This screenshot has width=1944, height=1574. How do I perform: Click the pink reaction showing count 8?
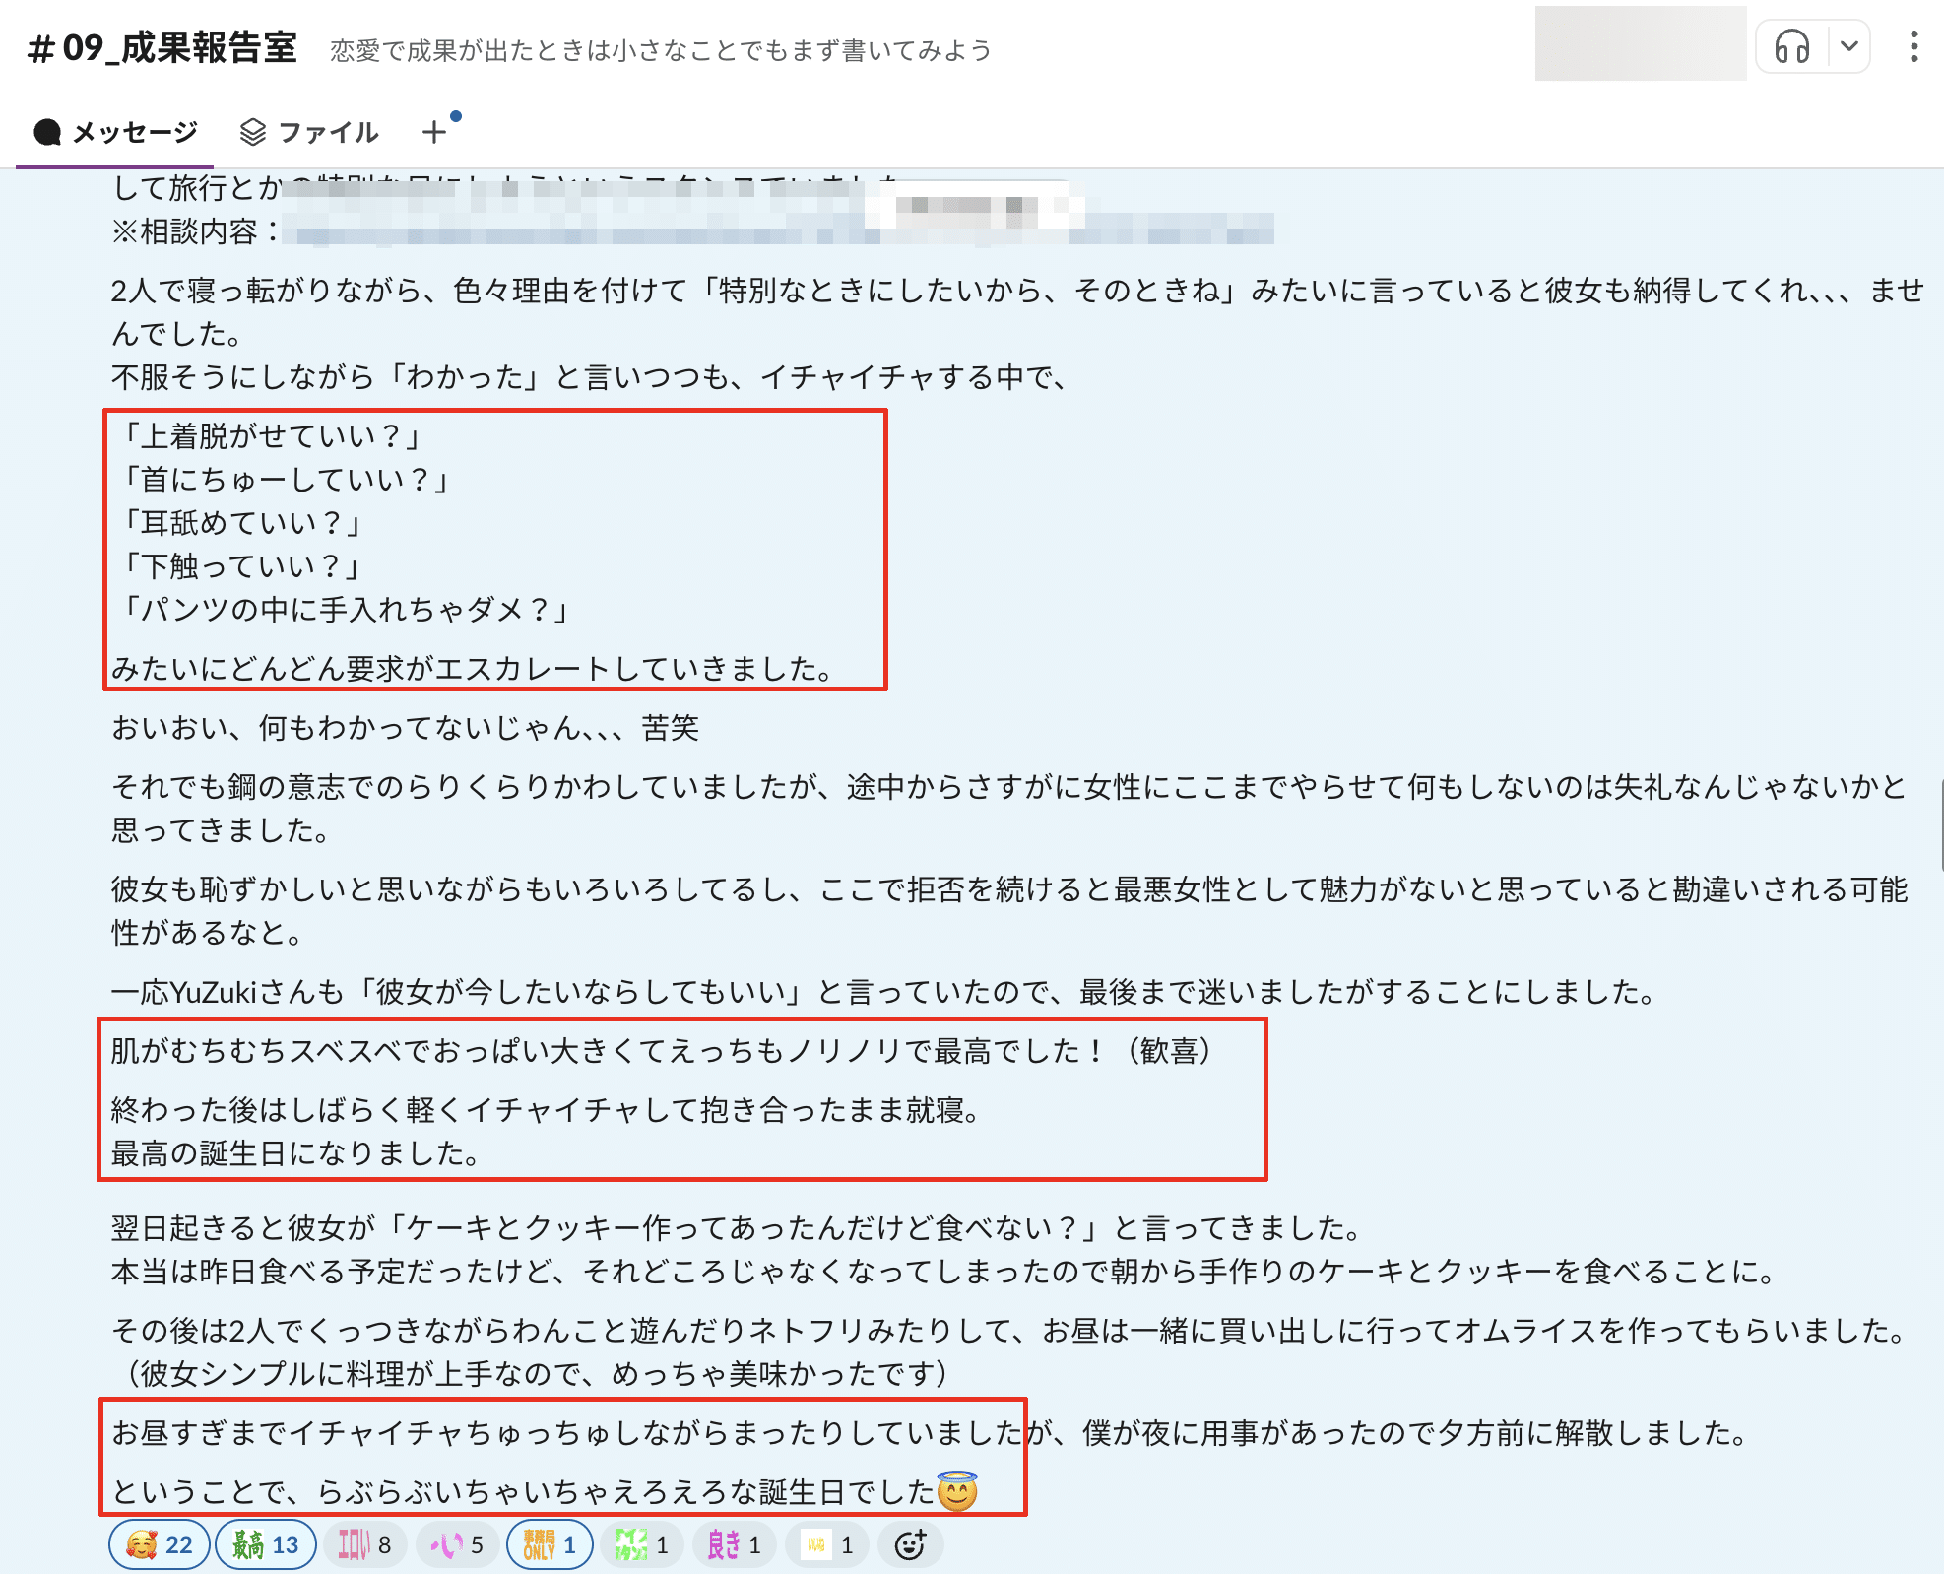click(x=364, y=1544)
